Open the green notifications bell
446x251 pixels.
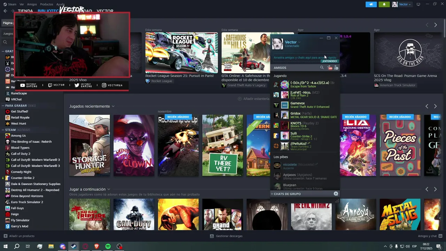coord(384,4)
